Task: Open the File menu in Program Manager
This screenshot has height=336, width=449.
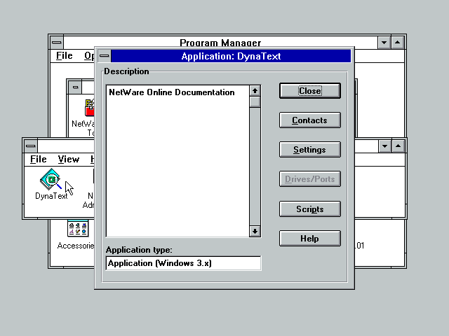Action: (64, 56)
